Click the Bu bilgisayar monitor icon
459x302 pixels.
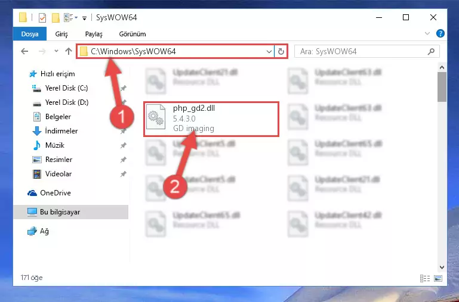tap(32, 212)
